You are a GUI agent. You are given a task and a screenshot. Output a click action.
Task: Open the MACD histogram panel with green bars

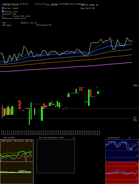17,173
